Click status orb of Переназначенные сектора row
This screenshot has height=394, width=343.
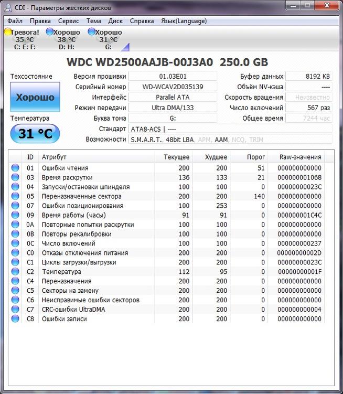15,196
